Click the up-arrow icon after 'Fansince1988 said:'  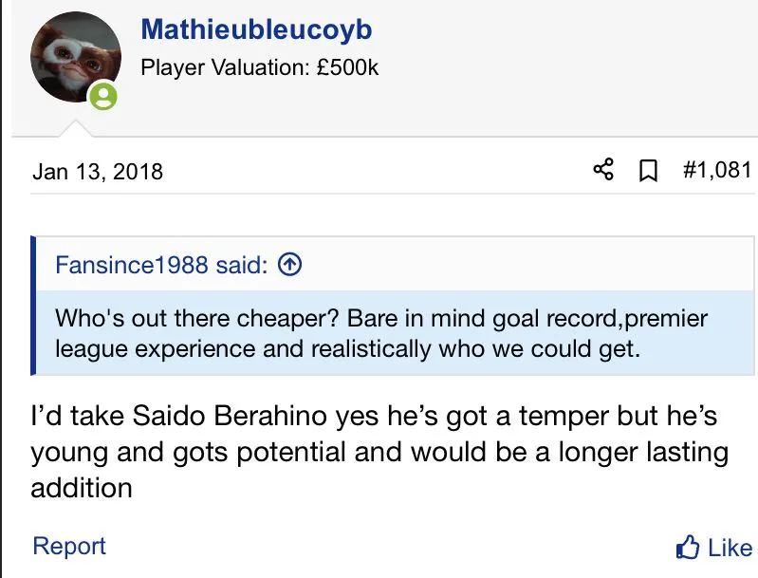coord(290,264)
